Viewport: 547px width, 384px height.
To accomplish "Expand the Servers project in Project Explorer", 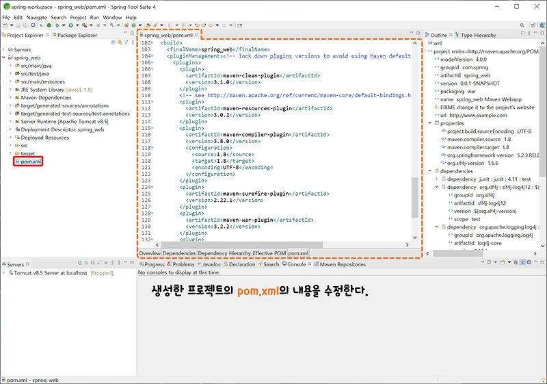I will coord(4,49).
